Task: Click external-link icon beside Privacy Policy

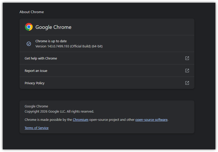Action: (187, 83)
